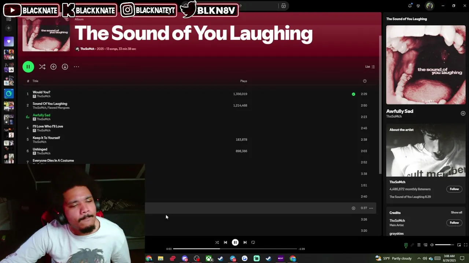Viewport: 469px width, 263px height.
Task: Open album more options ellipsis
Action: (76, 67)
